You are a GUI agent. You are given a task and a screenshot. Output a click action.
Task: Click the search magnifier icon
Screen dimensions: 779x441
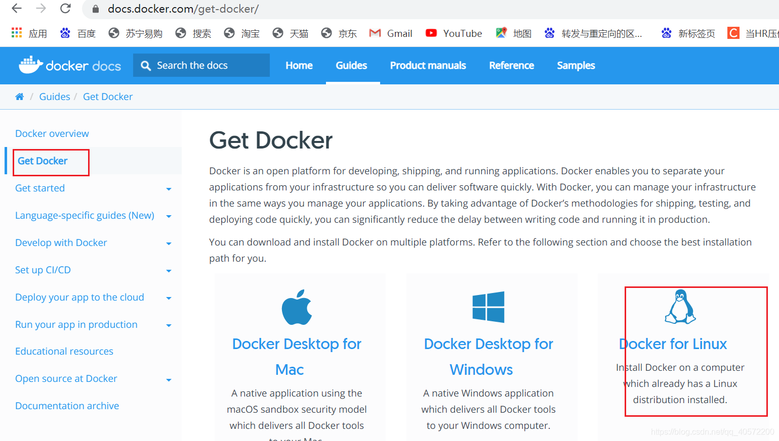(x=146, y=66)
